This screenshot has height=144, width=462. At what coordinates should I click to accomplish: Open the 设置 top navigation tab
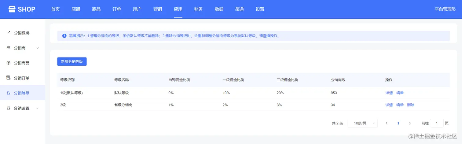tap(260, 9)
